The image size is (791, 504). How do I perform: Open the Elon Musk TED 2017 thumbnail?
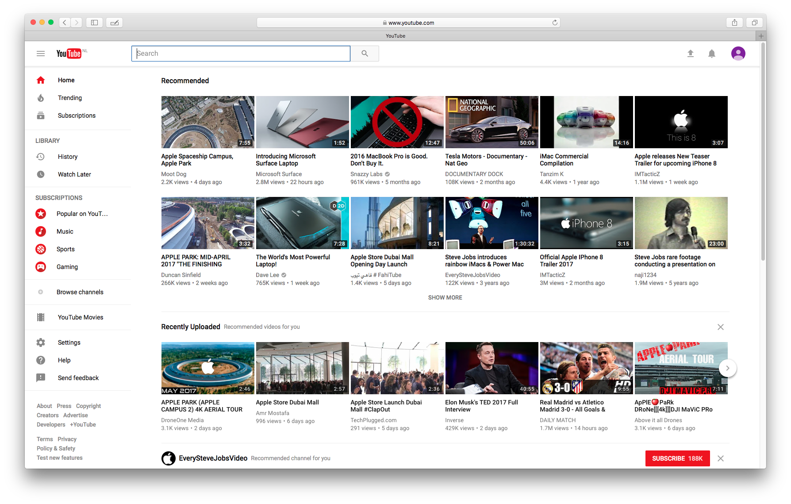pos(491,368)
